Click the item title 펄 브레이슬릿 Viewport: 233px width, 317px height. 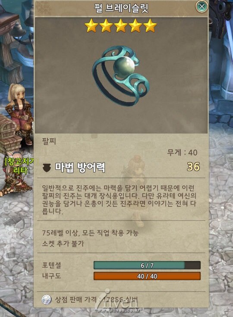121,8
